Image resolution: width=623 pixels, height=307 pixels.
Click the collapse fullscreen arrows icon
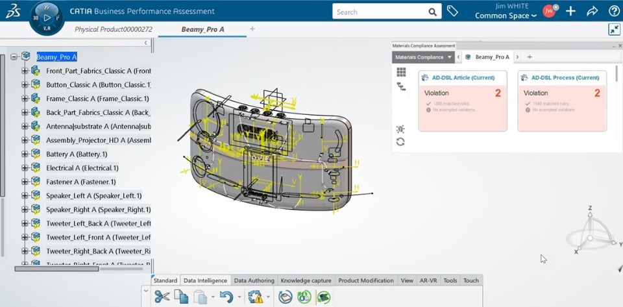(615, 29)
